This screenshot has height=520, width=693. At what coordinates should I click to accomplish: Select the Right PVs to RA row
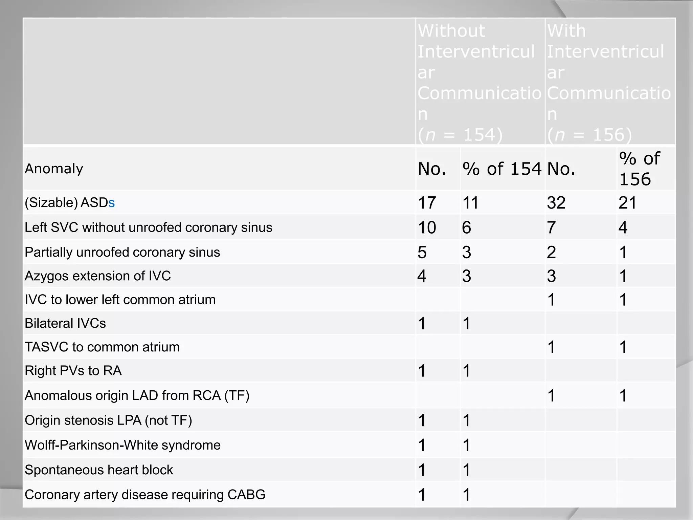coord(73,371)
